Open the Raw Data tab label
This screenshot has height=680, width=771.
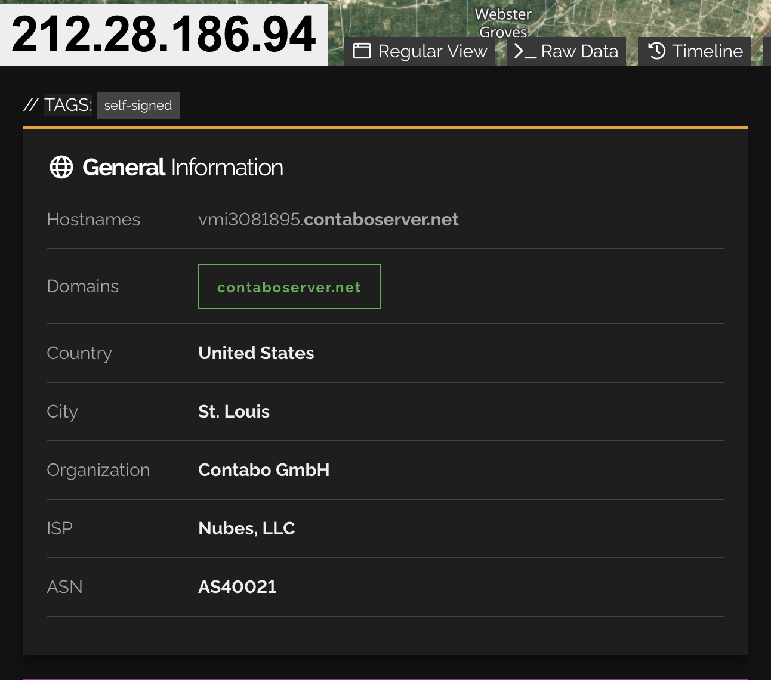(x=579, y=51)
